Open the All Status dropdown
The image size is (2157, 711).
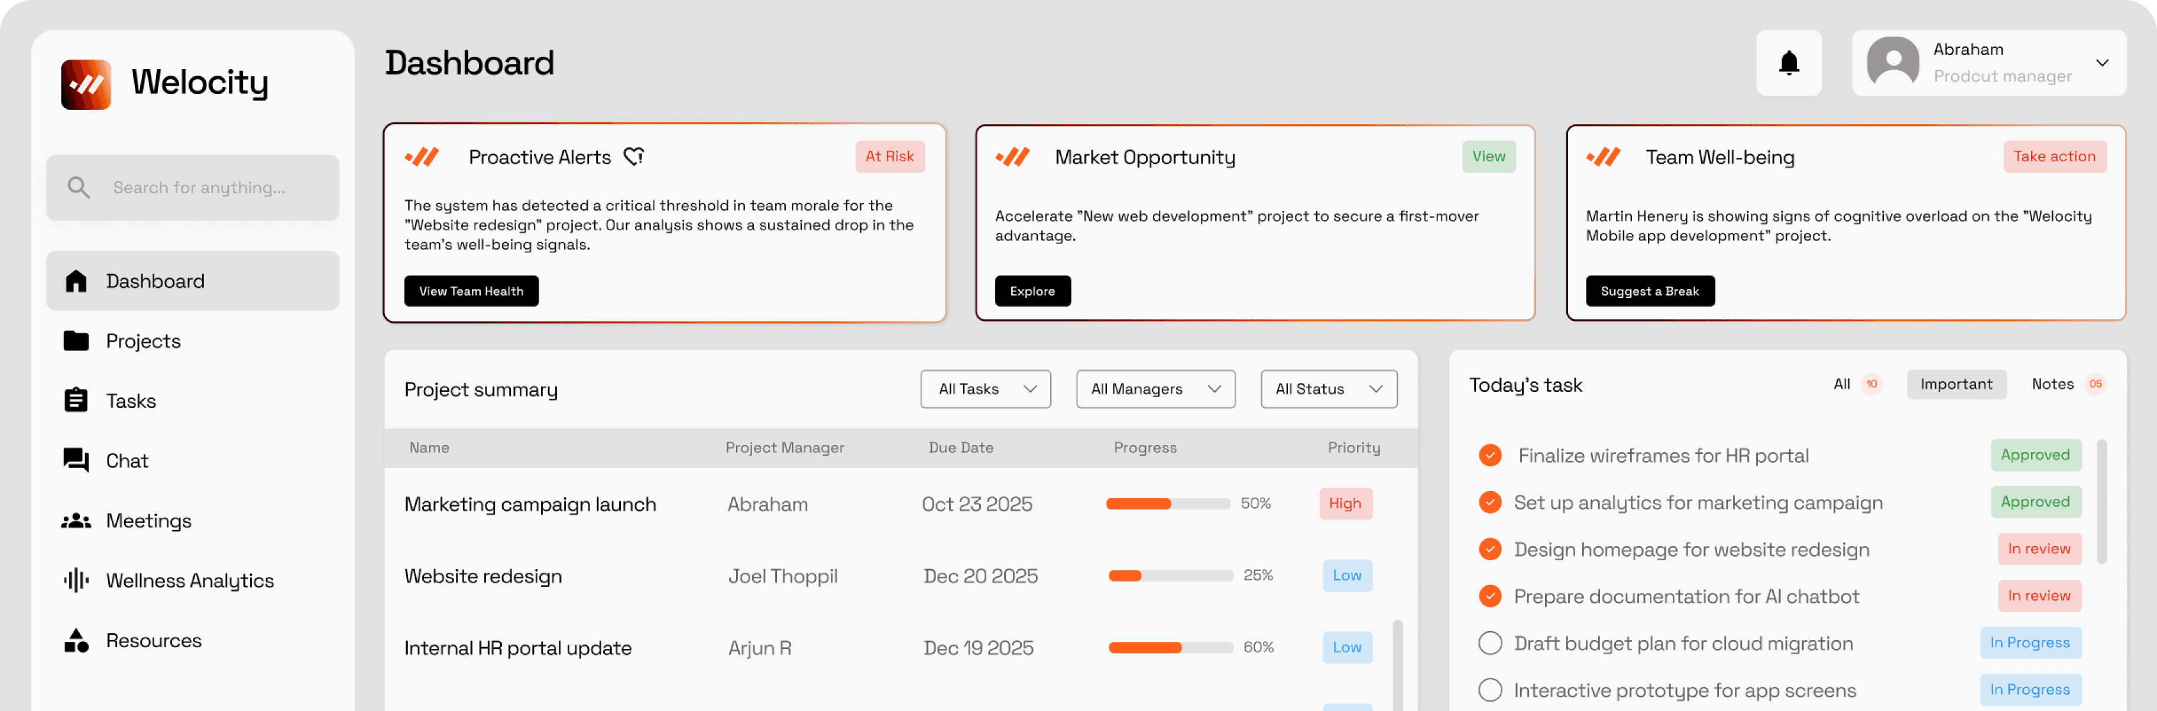click(x=1328, y=388)
